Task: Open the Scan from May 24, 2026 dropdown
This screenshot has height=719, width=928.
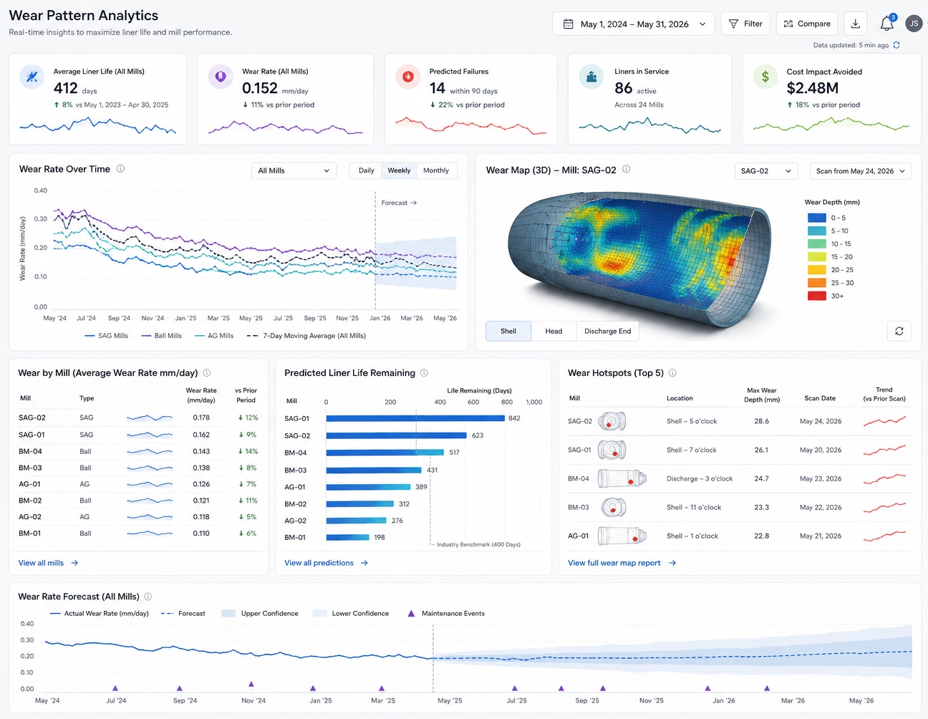Action: coord(861,171)
